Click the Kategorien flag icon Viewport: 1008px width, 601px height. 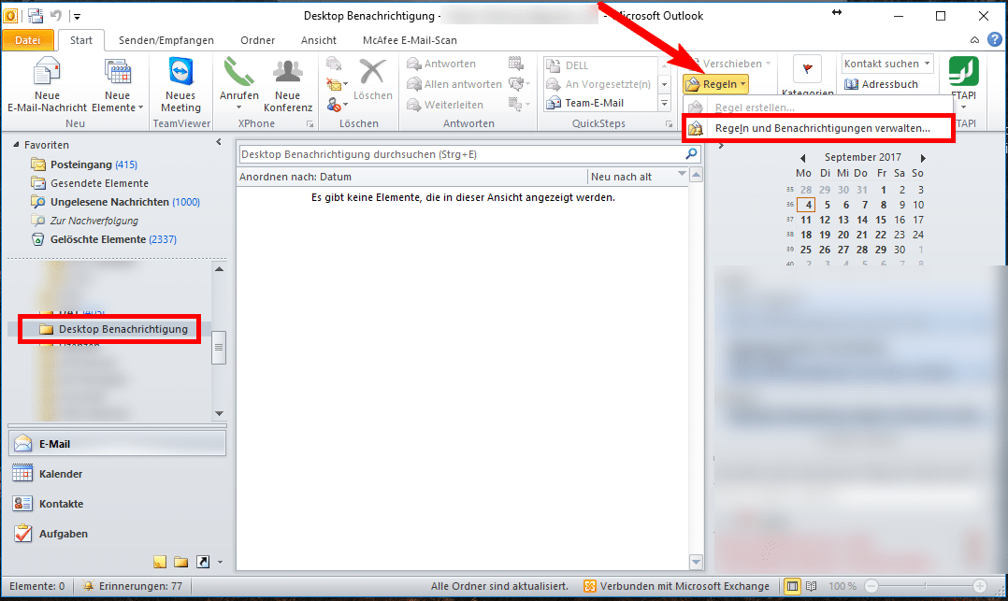[808, 69]
